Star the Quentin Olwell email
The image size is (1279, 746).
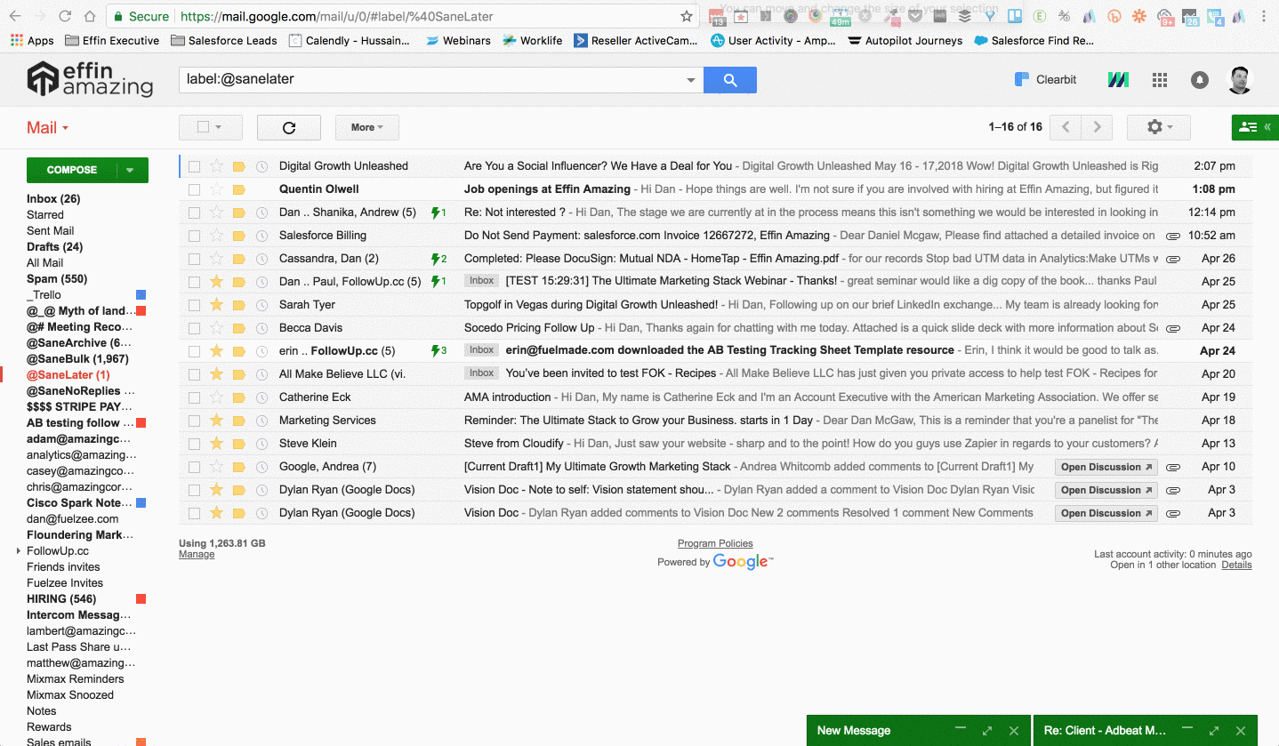click(216, 189)
